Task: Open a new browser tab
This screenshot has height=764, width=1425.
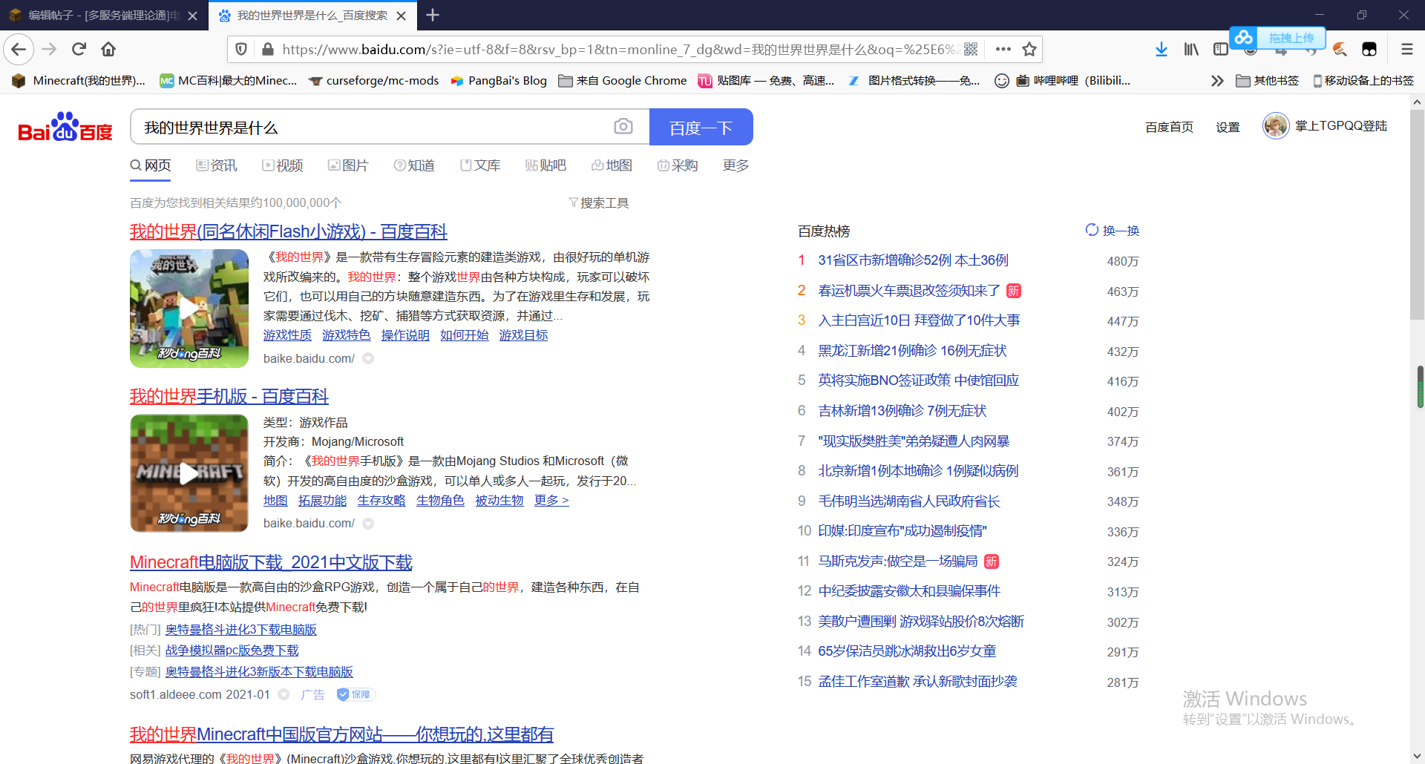Action: pos(433,15)
